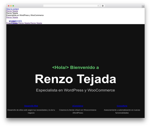Click the green Hola Bienvenido a heading
Screen dimensions: 151x127
[x=75, y=68]
